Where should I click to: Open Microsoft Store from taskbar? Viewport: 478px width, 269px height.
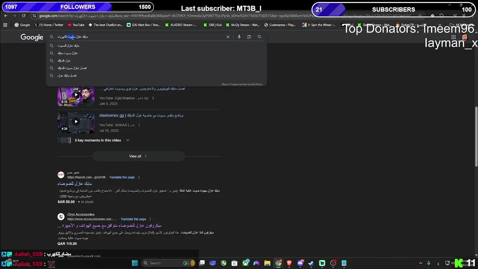235,263
